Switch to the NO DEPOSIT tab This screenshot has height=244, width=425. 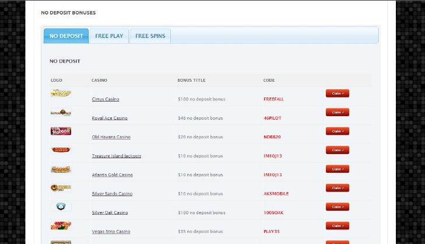[x=66, y=36]
